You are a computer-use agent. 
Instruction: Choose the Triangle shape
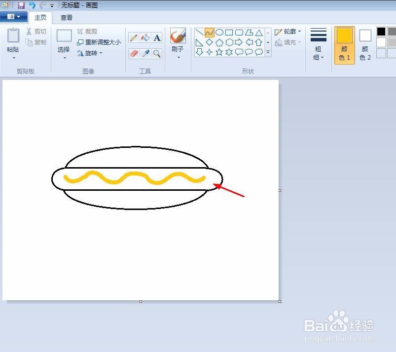click(x=259, y=33)
